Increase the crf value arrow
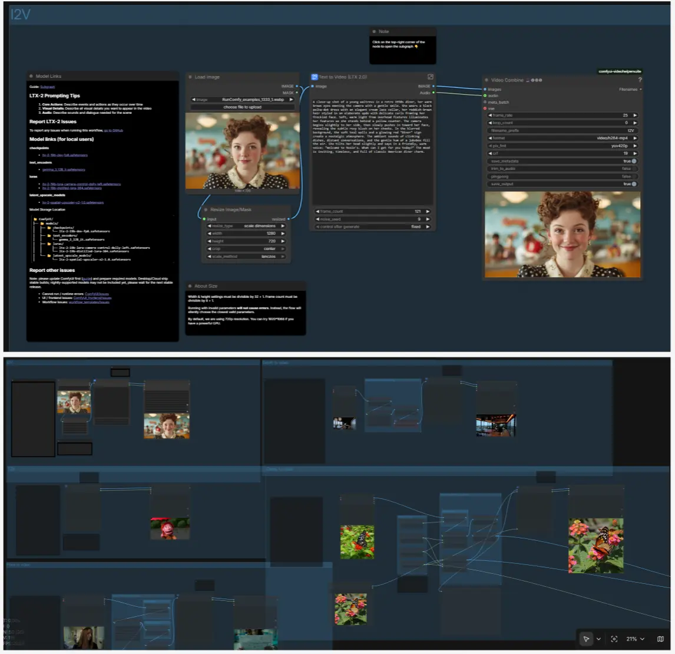Viewport: 675px width, 654px height. pos(635,153)
